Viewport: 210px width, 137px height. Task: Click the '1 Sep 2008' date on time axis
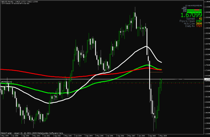tap(152, 136)
